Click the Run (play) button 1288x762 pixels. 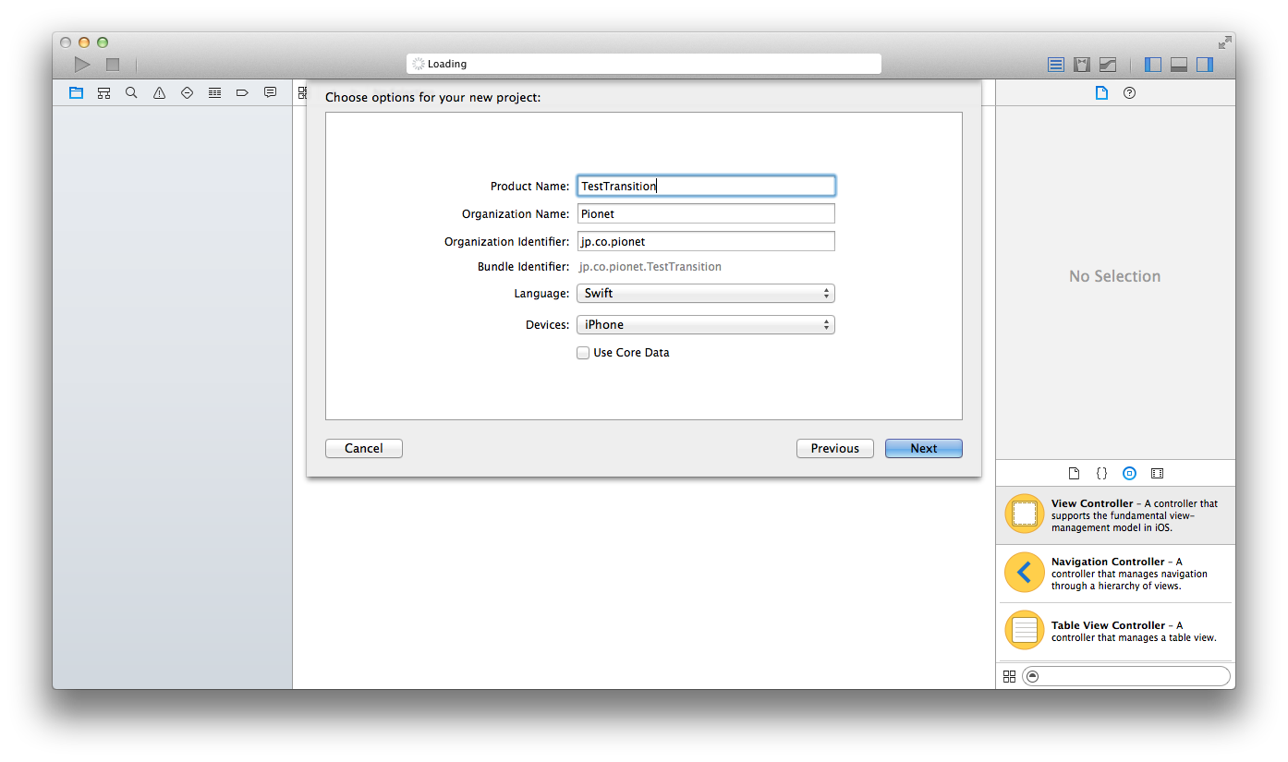coord(82,64)
